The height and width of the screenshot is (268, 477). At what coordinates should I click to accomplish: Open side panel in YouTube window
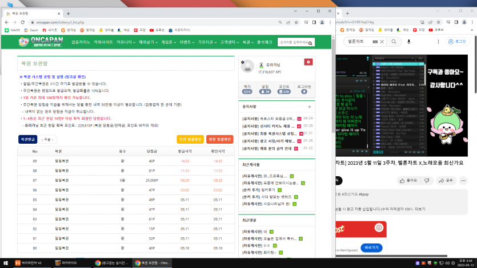point(456,22)
